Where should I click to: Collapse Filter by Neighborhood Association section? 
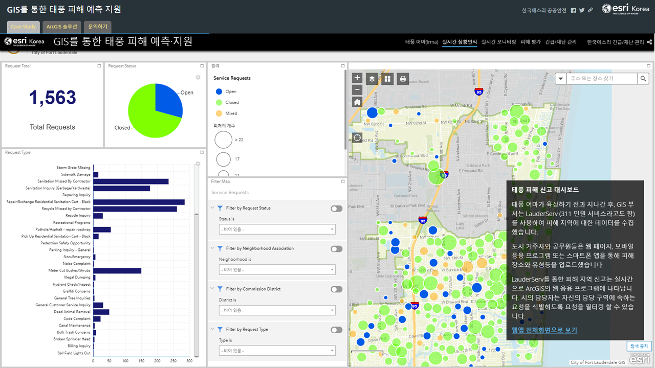(x=213, y=248)
